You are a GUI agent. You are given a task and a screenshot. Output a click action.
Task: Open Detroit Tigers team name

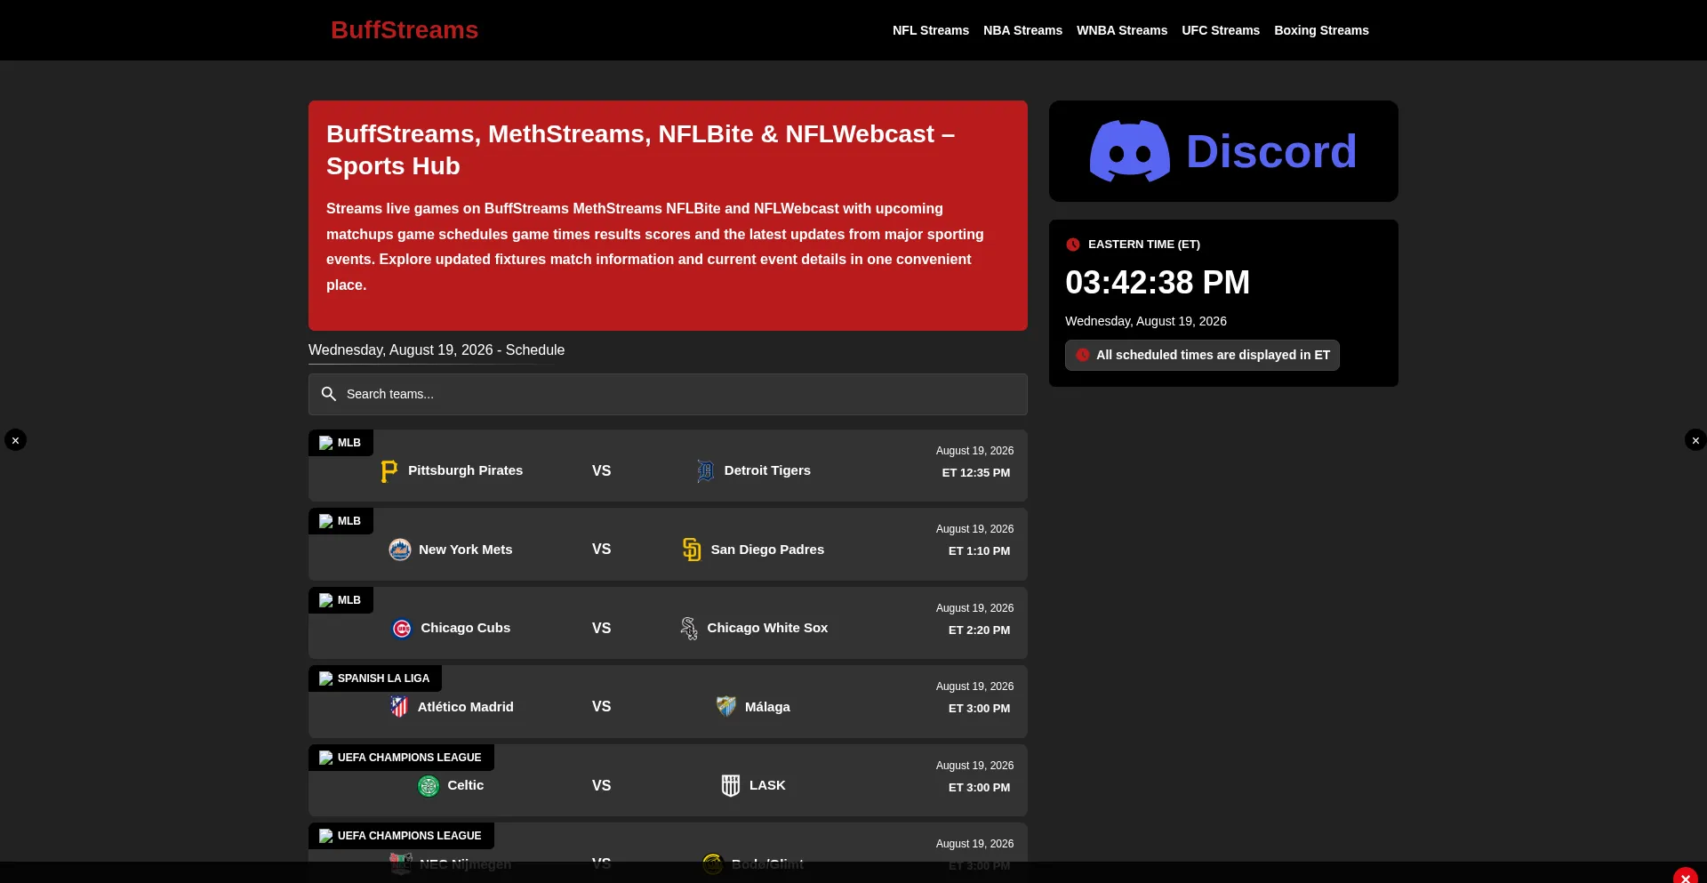tap(767, 470)
